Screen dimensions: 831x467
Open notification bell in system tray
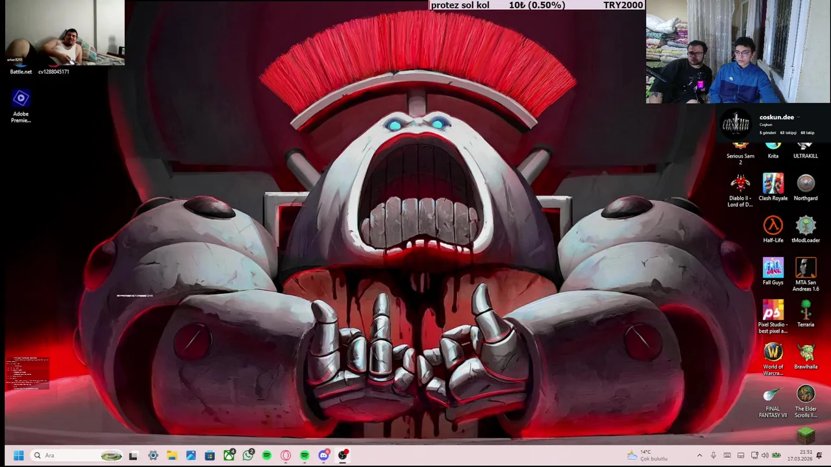tap(819, 455)
